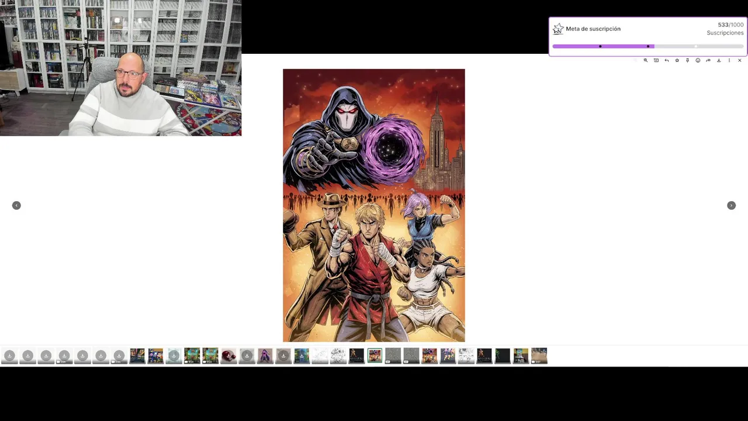Pin the image using the pushpin icon
748x421 pixels.
pos(687,60)
